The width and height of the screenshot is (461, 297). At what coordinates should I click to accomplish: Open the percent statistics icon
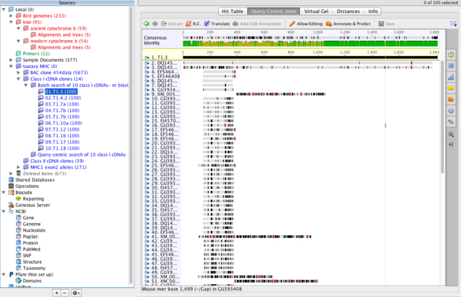(451, 122)
